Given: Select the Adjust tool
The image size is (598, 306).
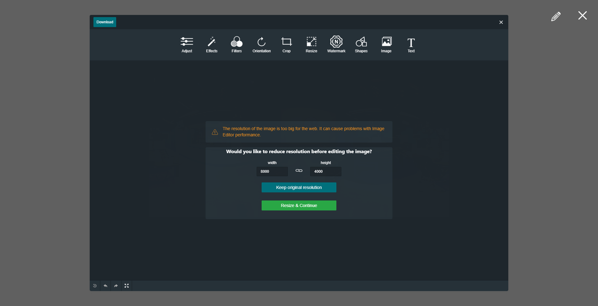Looking at the screenshot, I should tap(187, 45).
